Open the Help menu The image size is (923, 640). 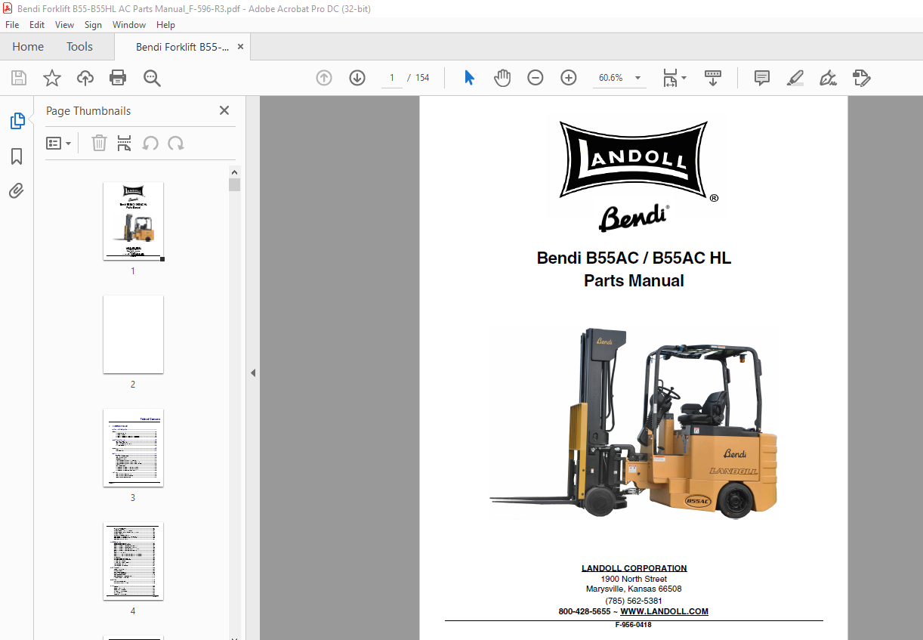tap(165, 25)
